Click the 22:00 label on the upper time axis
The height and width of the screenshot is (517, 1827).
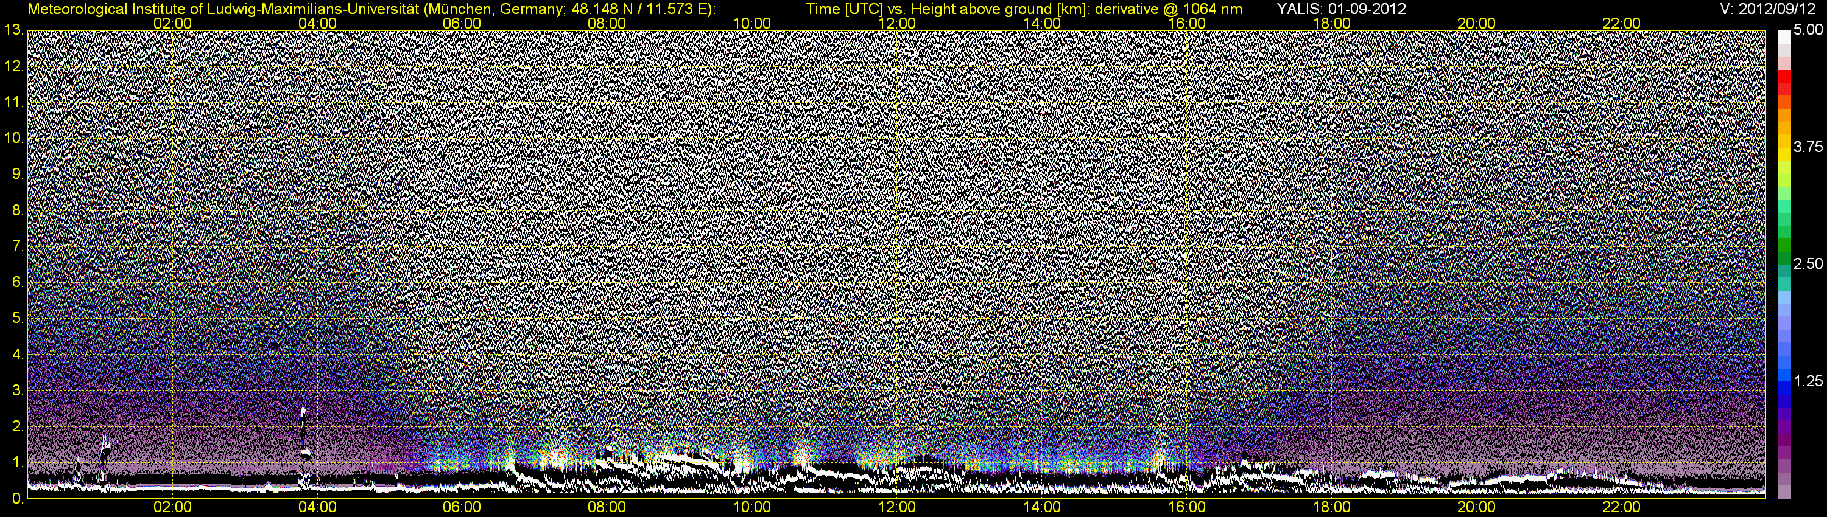[x=1621, y=23]
